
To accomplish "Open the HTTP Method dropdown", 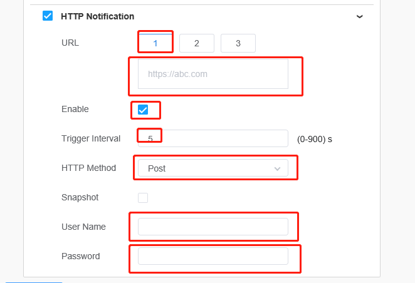I will (x=213, y=168).
